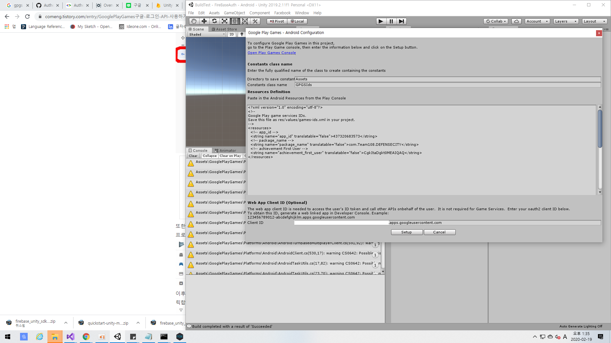
Task: Click the Step frame button
Action: pos(401,21)
